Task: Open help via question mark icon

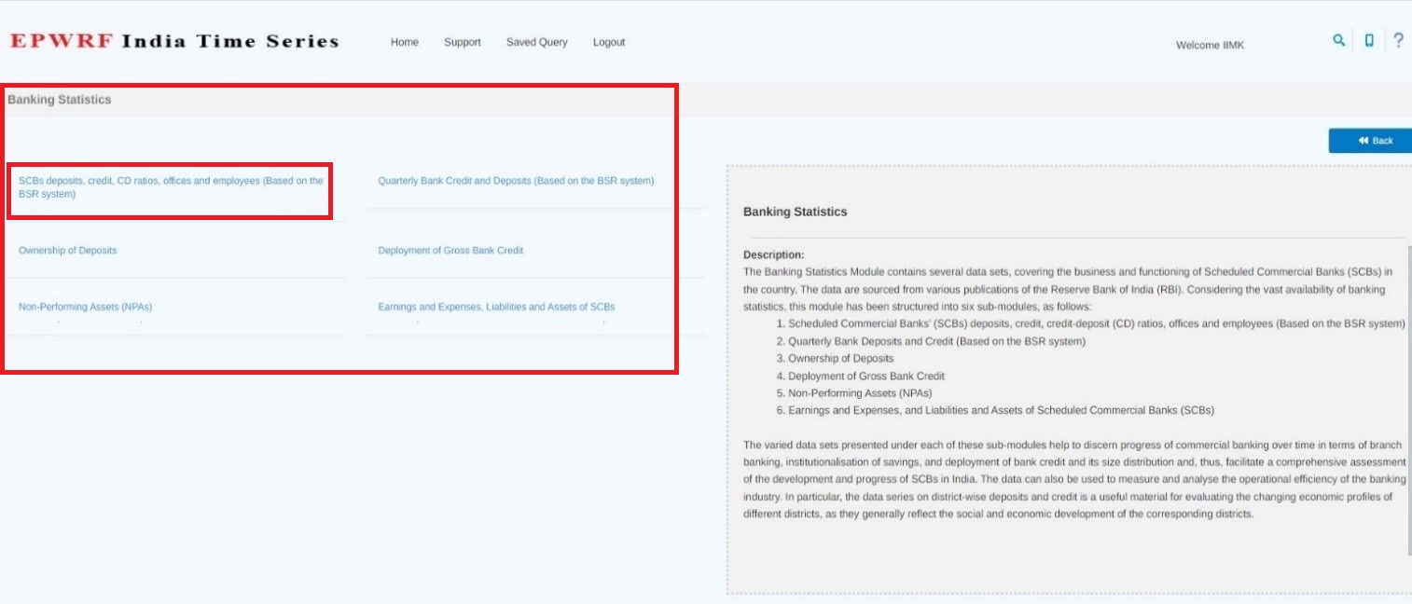Action: coord(1398,40)
